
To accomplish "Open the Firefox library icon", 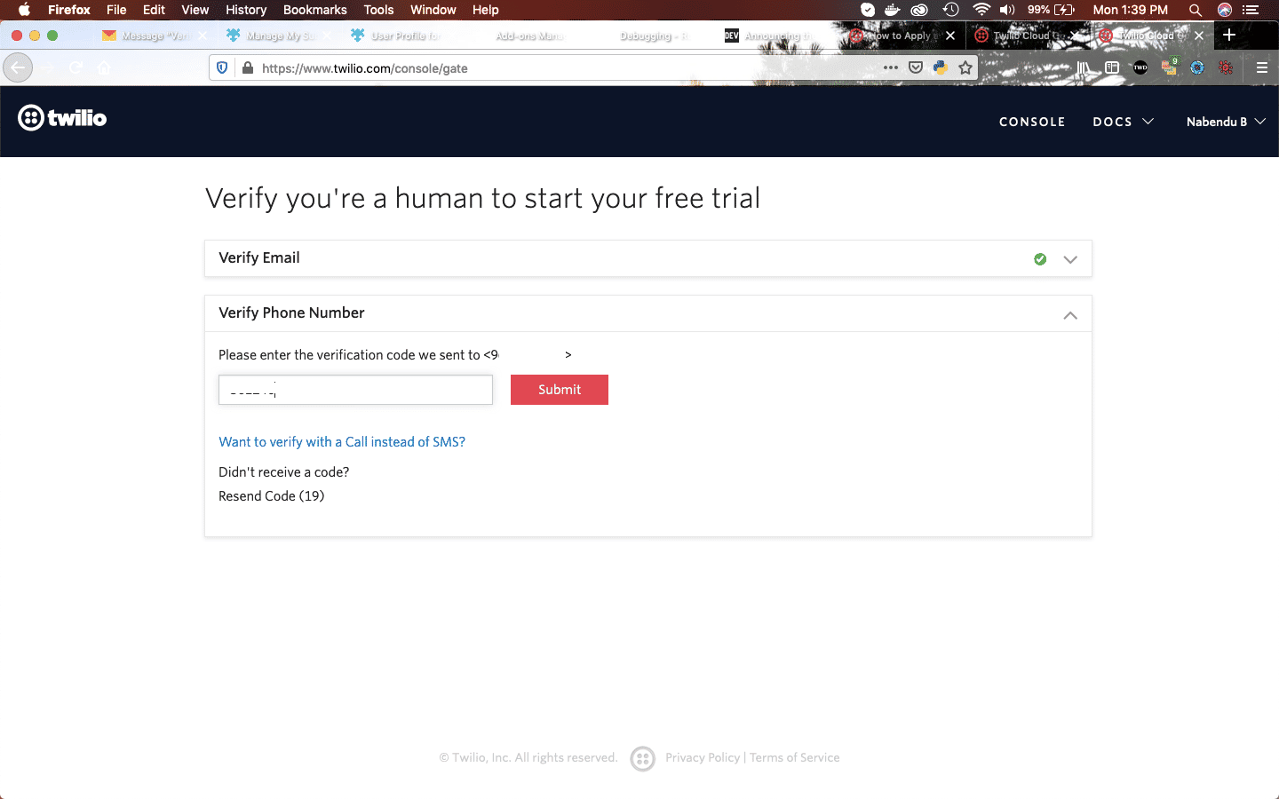I will coord(1084,67).
